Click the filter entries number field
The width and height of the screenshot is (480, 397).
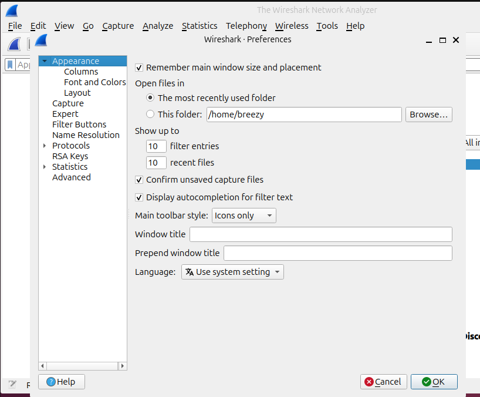pyautogui.click(x=156, y=146)
